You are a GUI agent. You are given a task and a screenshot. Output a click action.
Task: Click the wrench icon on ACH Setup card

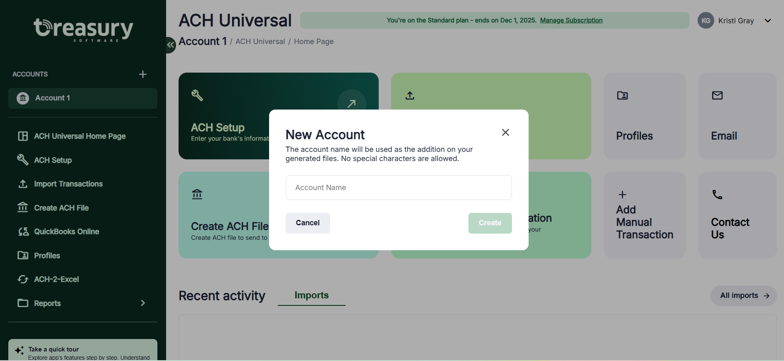[197, 95]
